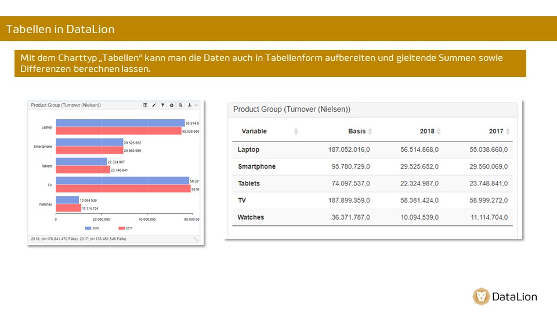
Task: Sort table by Basis column arrows
Action: pos(370,132)
